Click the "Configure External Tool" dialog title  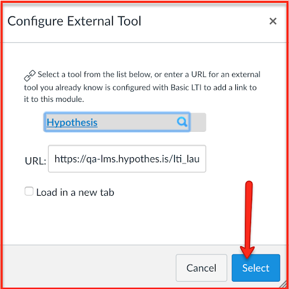pos(75,21)
